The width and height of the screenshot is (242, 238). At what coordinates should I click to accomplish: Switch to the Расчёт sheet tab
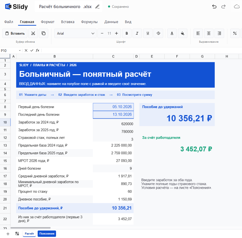pyautogui.click(x=29, y=234)
